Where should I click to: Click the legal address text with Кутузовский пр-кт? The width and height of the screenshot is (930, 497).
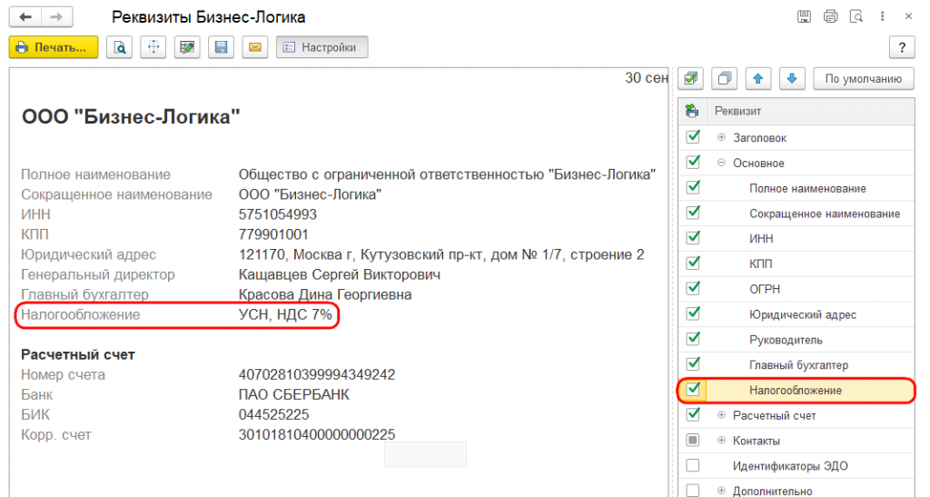point(441,254)
